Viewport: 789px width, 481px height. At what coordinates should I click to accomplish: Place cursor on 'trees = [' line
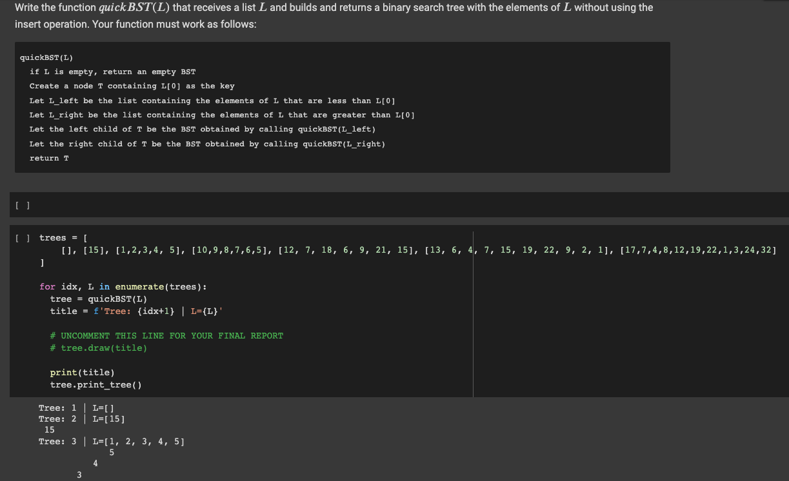pyautogui.click(x=63, y=238)
